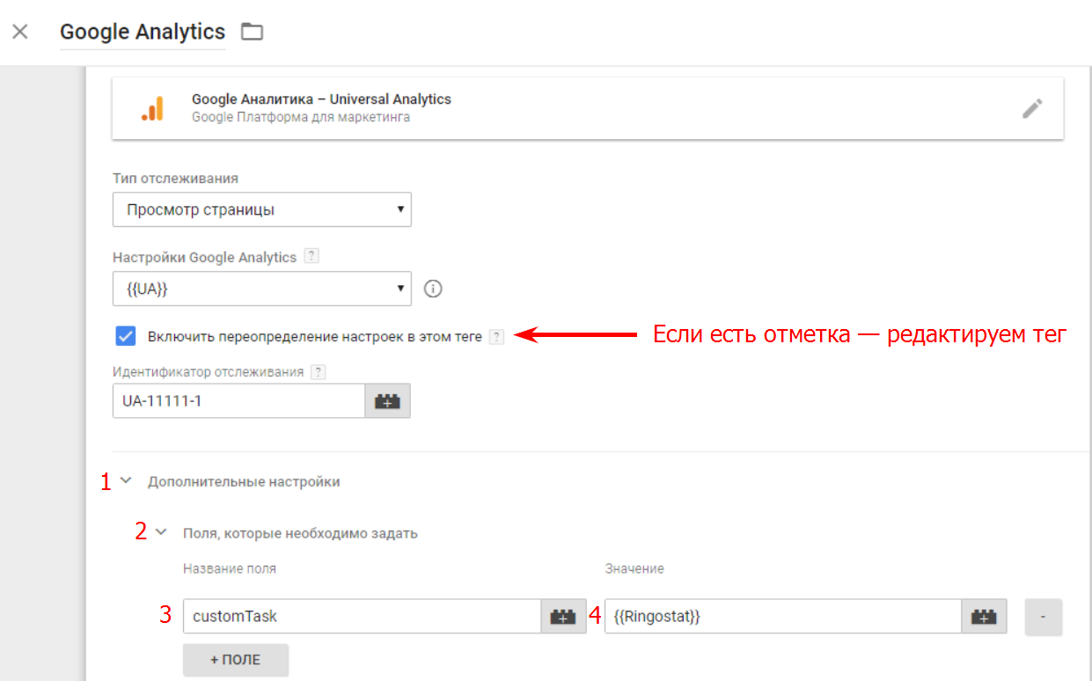Click help icon beside override settings label
The height and width of the screenshot is (681, 1092).
coord(497,337)
